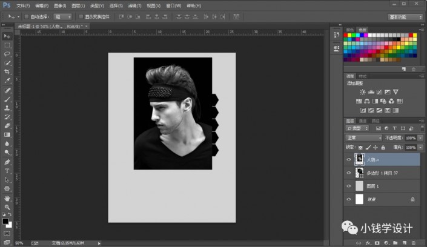Select the Move tool in toolbar
This screenshot has width=427, height=247.
[x=7, y=36]
